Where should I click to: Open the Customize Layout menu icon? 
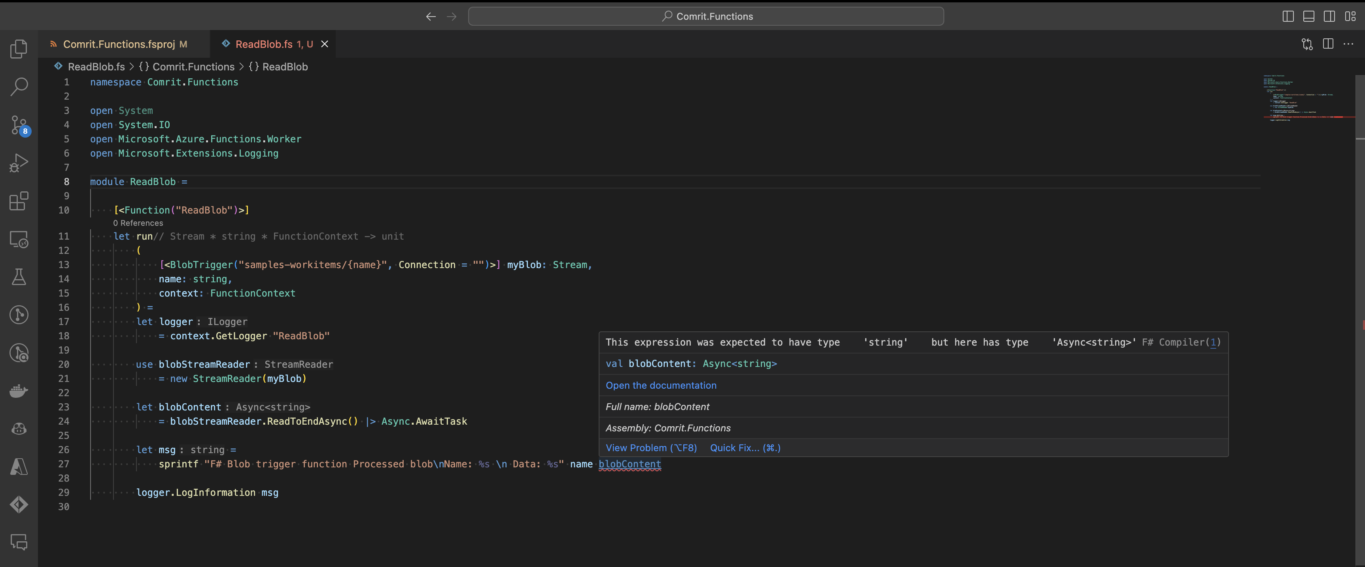click(1350, 17)
